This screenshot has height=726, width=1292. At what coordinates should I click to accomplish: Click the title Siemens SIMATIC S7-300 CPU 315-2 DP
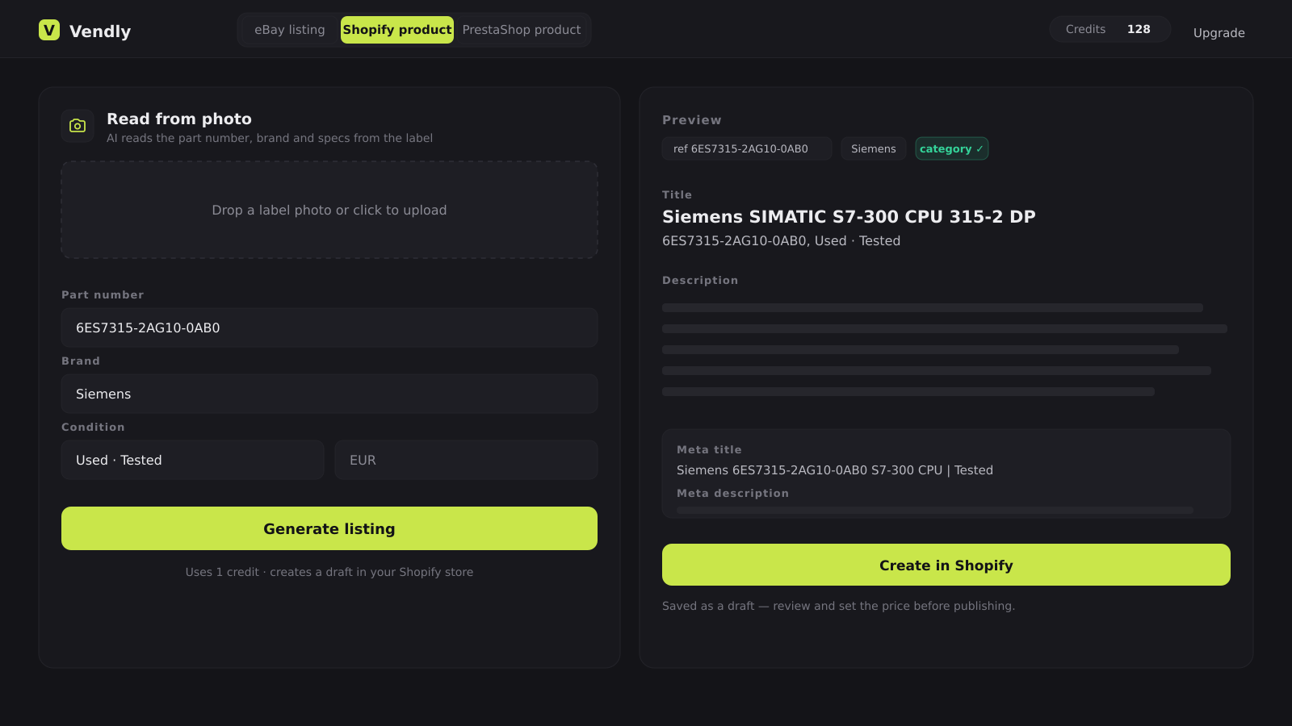[849, 216]
